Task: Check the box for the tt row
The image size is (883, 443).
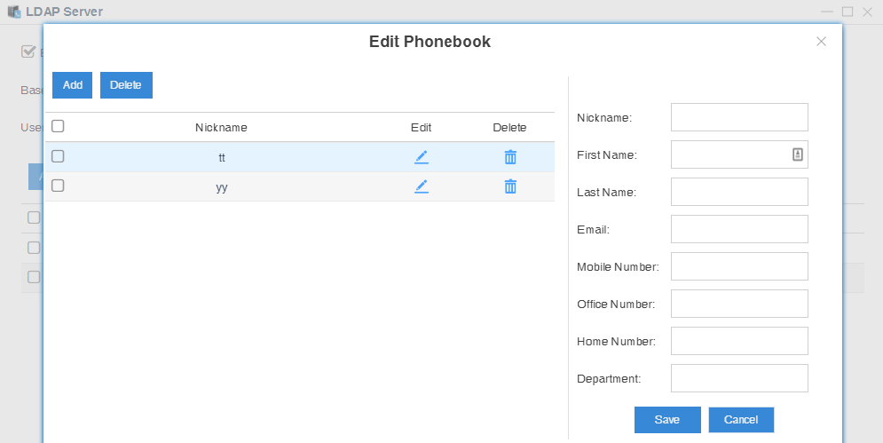Action: tap(58, 156)
